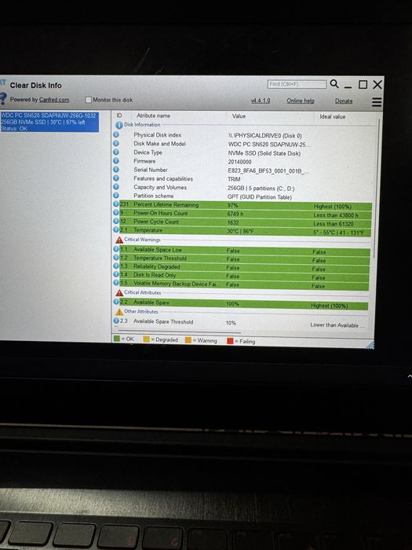
Task: Click info icon beside Physical Disk index
Action: tap(116, 134)
